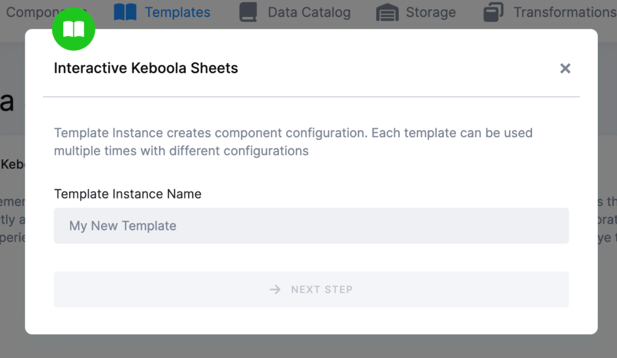This screenshot has height=358, width=617.
Task: Click the green book badge icon
Action: pyautogui.click(x=74, y=29)
